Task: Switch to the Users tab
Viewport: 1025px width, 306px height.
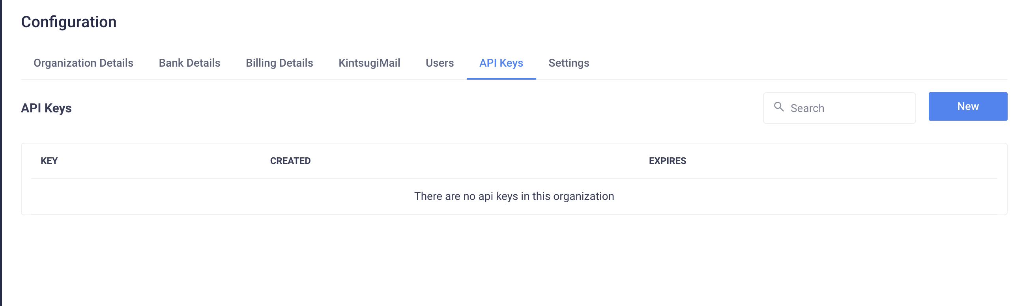Action: click(439, 63)
